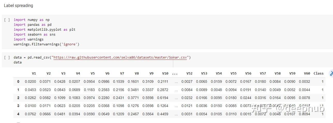This screenshot has width=333, height=123.
Task: Click the V10 column header
Action: click(165, 73)
